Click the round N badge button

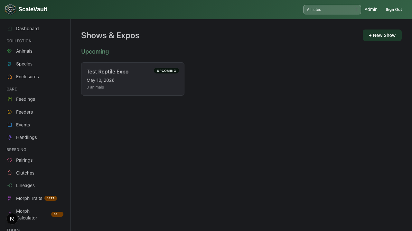(12, 219)
